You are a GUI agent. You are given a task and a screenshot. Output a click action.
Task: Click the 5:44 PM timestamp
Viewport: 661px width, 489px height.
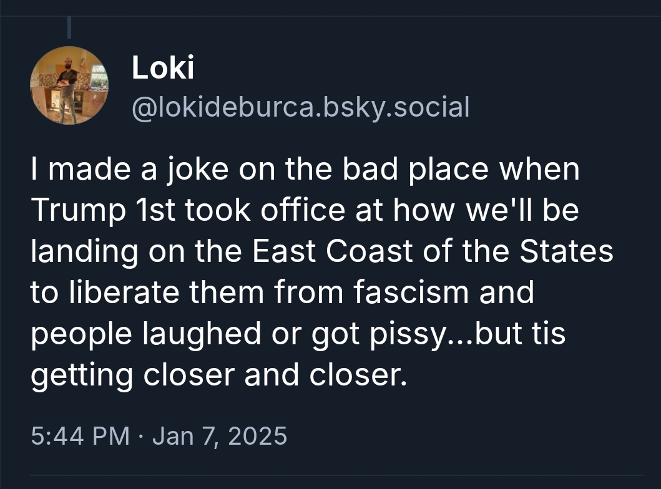pos(80,435)
